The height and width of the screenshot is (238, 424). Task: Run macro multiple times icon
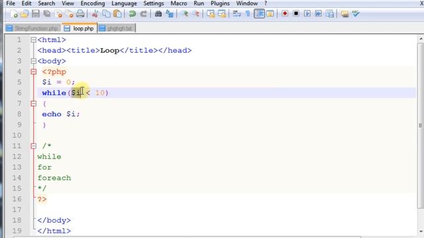pyautogui.click(x=318, y=13)
